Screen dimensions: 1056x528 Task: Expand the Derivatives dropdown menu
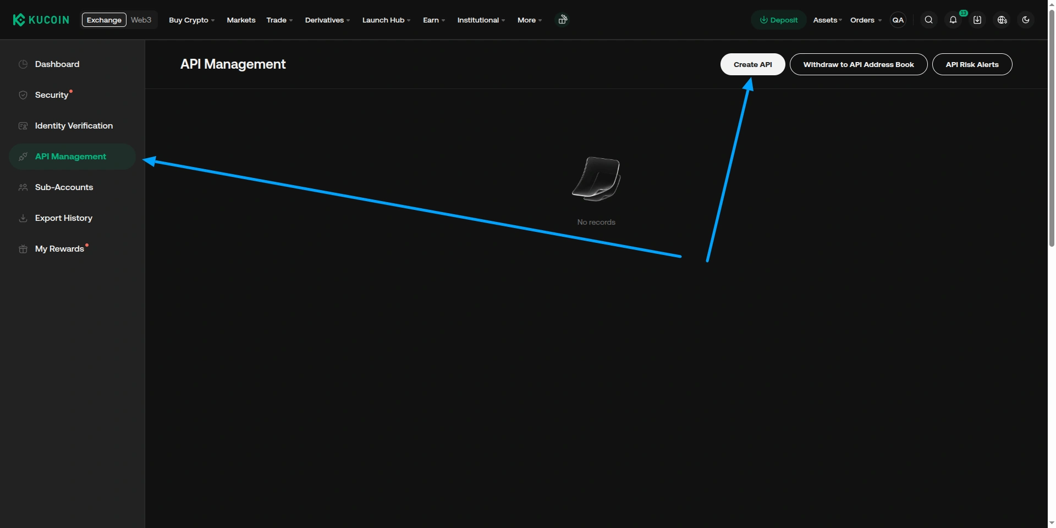(x=327, y=20)
